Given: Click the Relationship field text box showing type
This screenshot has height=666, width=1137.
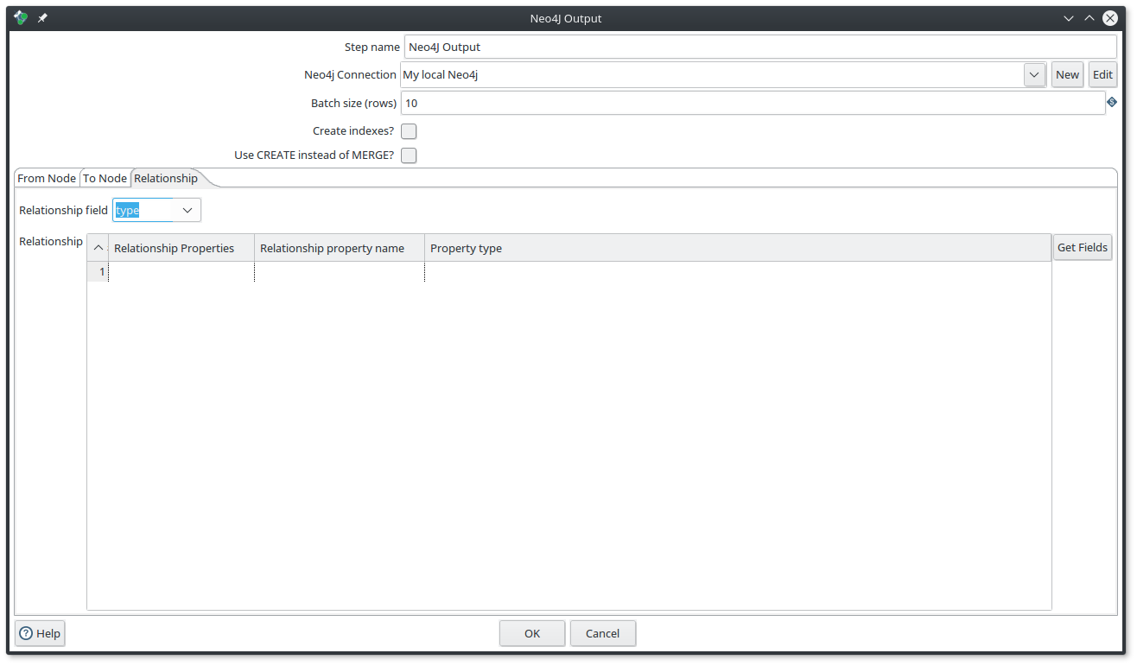Looking at the screenshot, I should 143,210.
